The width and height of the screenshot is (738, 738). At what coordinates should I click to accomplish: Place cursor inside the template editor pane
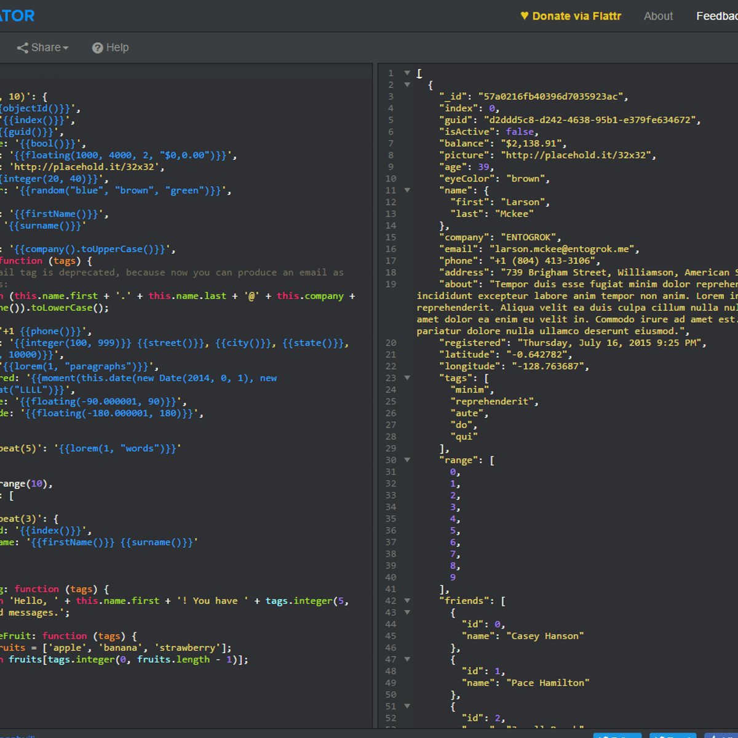(184, 369)
